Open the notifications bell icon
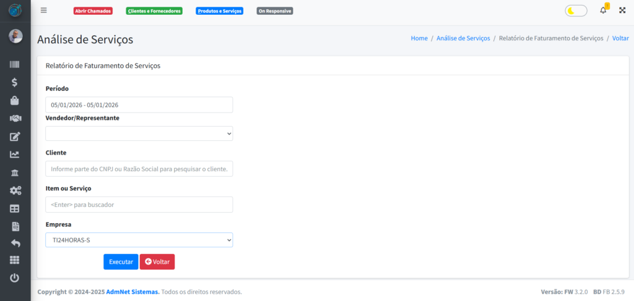634x301 pixels. point(603,11)
